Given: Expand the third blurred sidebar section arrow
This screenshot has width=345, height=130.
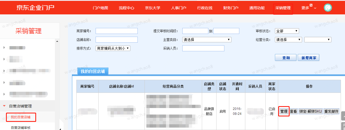Looking at the screenshot, I should point(4,71).
